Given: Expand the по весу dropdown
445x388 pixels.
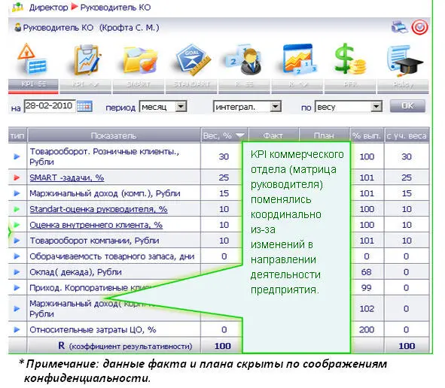Looking at the screenshot, I should click(376, 107).
